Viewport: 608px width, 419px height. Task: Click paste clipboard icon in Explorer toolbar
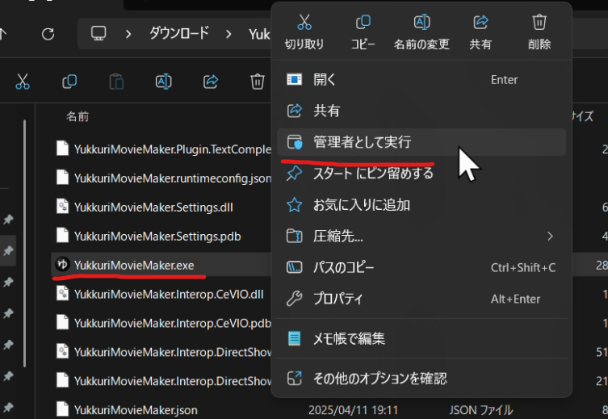click(116, 82)
